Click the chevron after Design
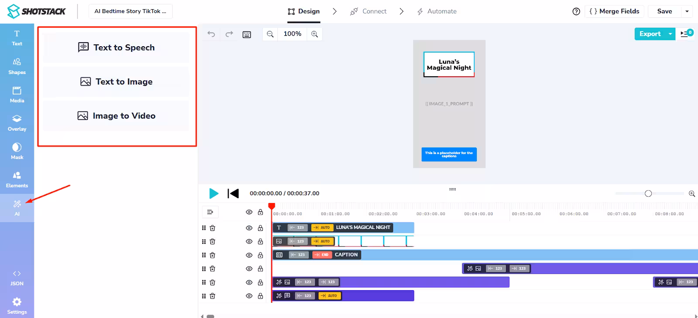 click(335, 11)
